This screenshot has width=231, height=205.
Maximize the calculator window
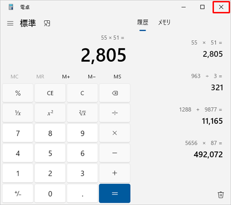[x=202, y=7]
